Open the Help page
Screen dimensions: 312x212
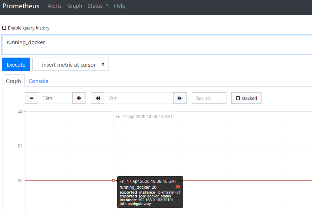point(120,6)
